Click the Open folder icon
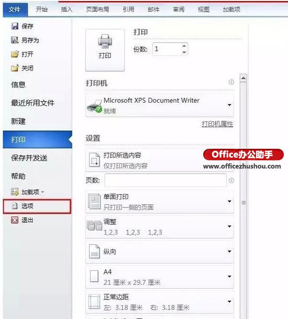Image resolution: width=288 pixels, height=319 pixels. click(15, 54)
